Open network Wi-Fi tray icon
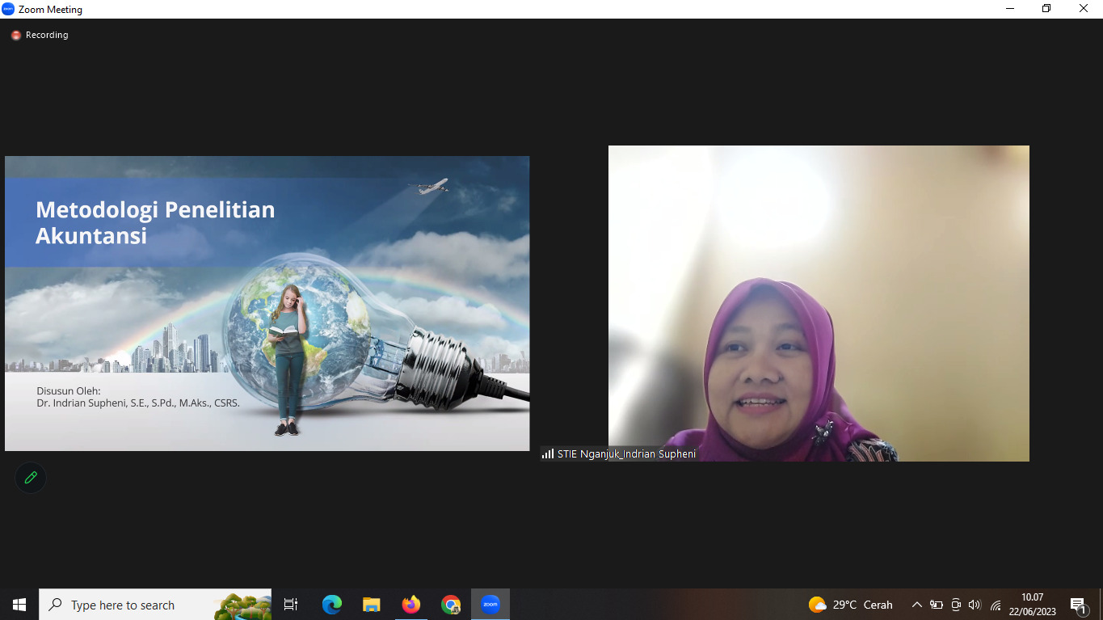This screenshot has height=620, width=1103. point(996,605)
